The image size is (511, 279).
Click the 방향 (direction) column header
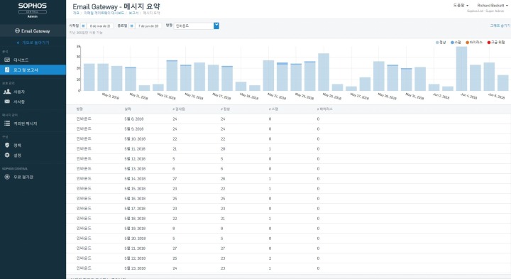coord(79,109)
